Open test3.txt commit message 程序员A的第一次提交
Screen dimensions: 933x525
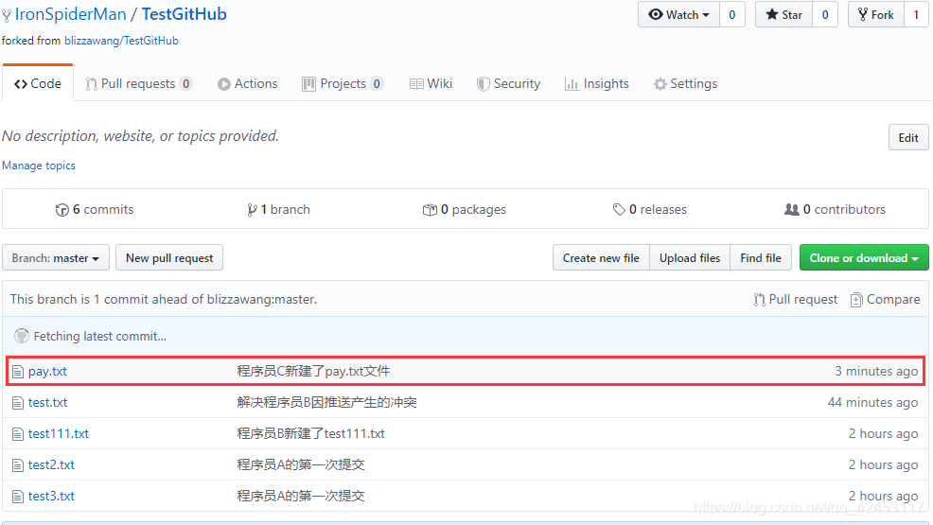(x=301, y=496)
